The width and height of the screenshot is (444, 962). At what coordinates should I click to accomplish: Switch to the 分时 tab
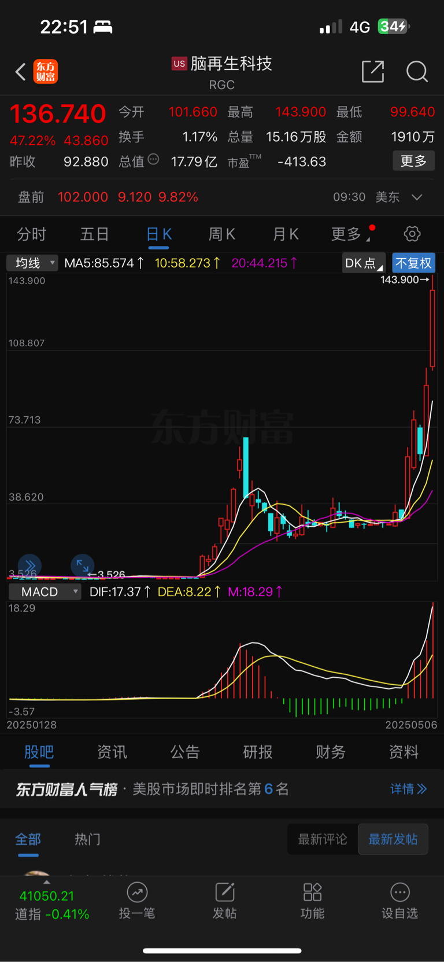coord(32,234)
